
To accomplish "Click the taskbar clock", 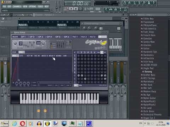I will (x=161, y=123).
